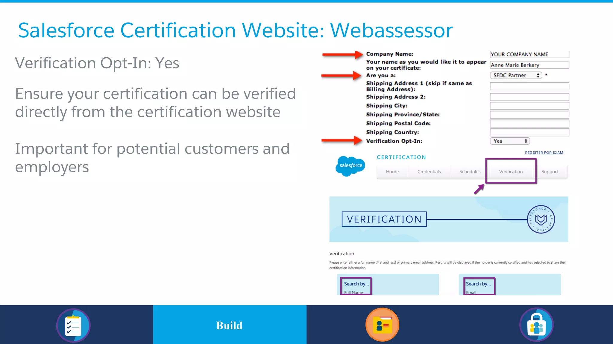Click the Salesforce University seal badge
The height and width of the screenshot is (344, 613).
(x=541, y=219)
